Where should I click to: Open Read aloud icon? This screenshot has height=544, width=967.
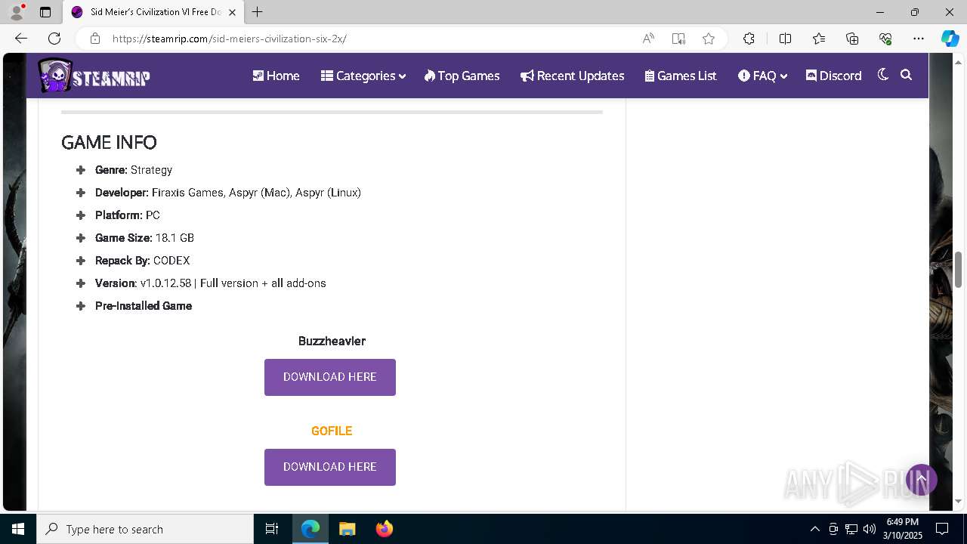tap(648, 39)
